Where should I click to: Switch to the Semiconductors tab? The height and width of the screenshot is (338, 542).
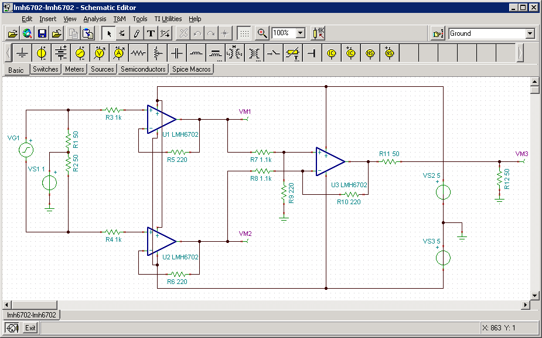pos(143,69)
